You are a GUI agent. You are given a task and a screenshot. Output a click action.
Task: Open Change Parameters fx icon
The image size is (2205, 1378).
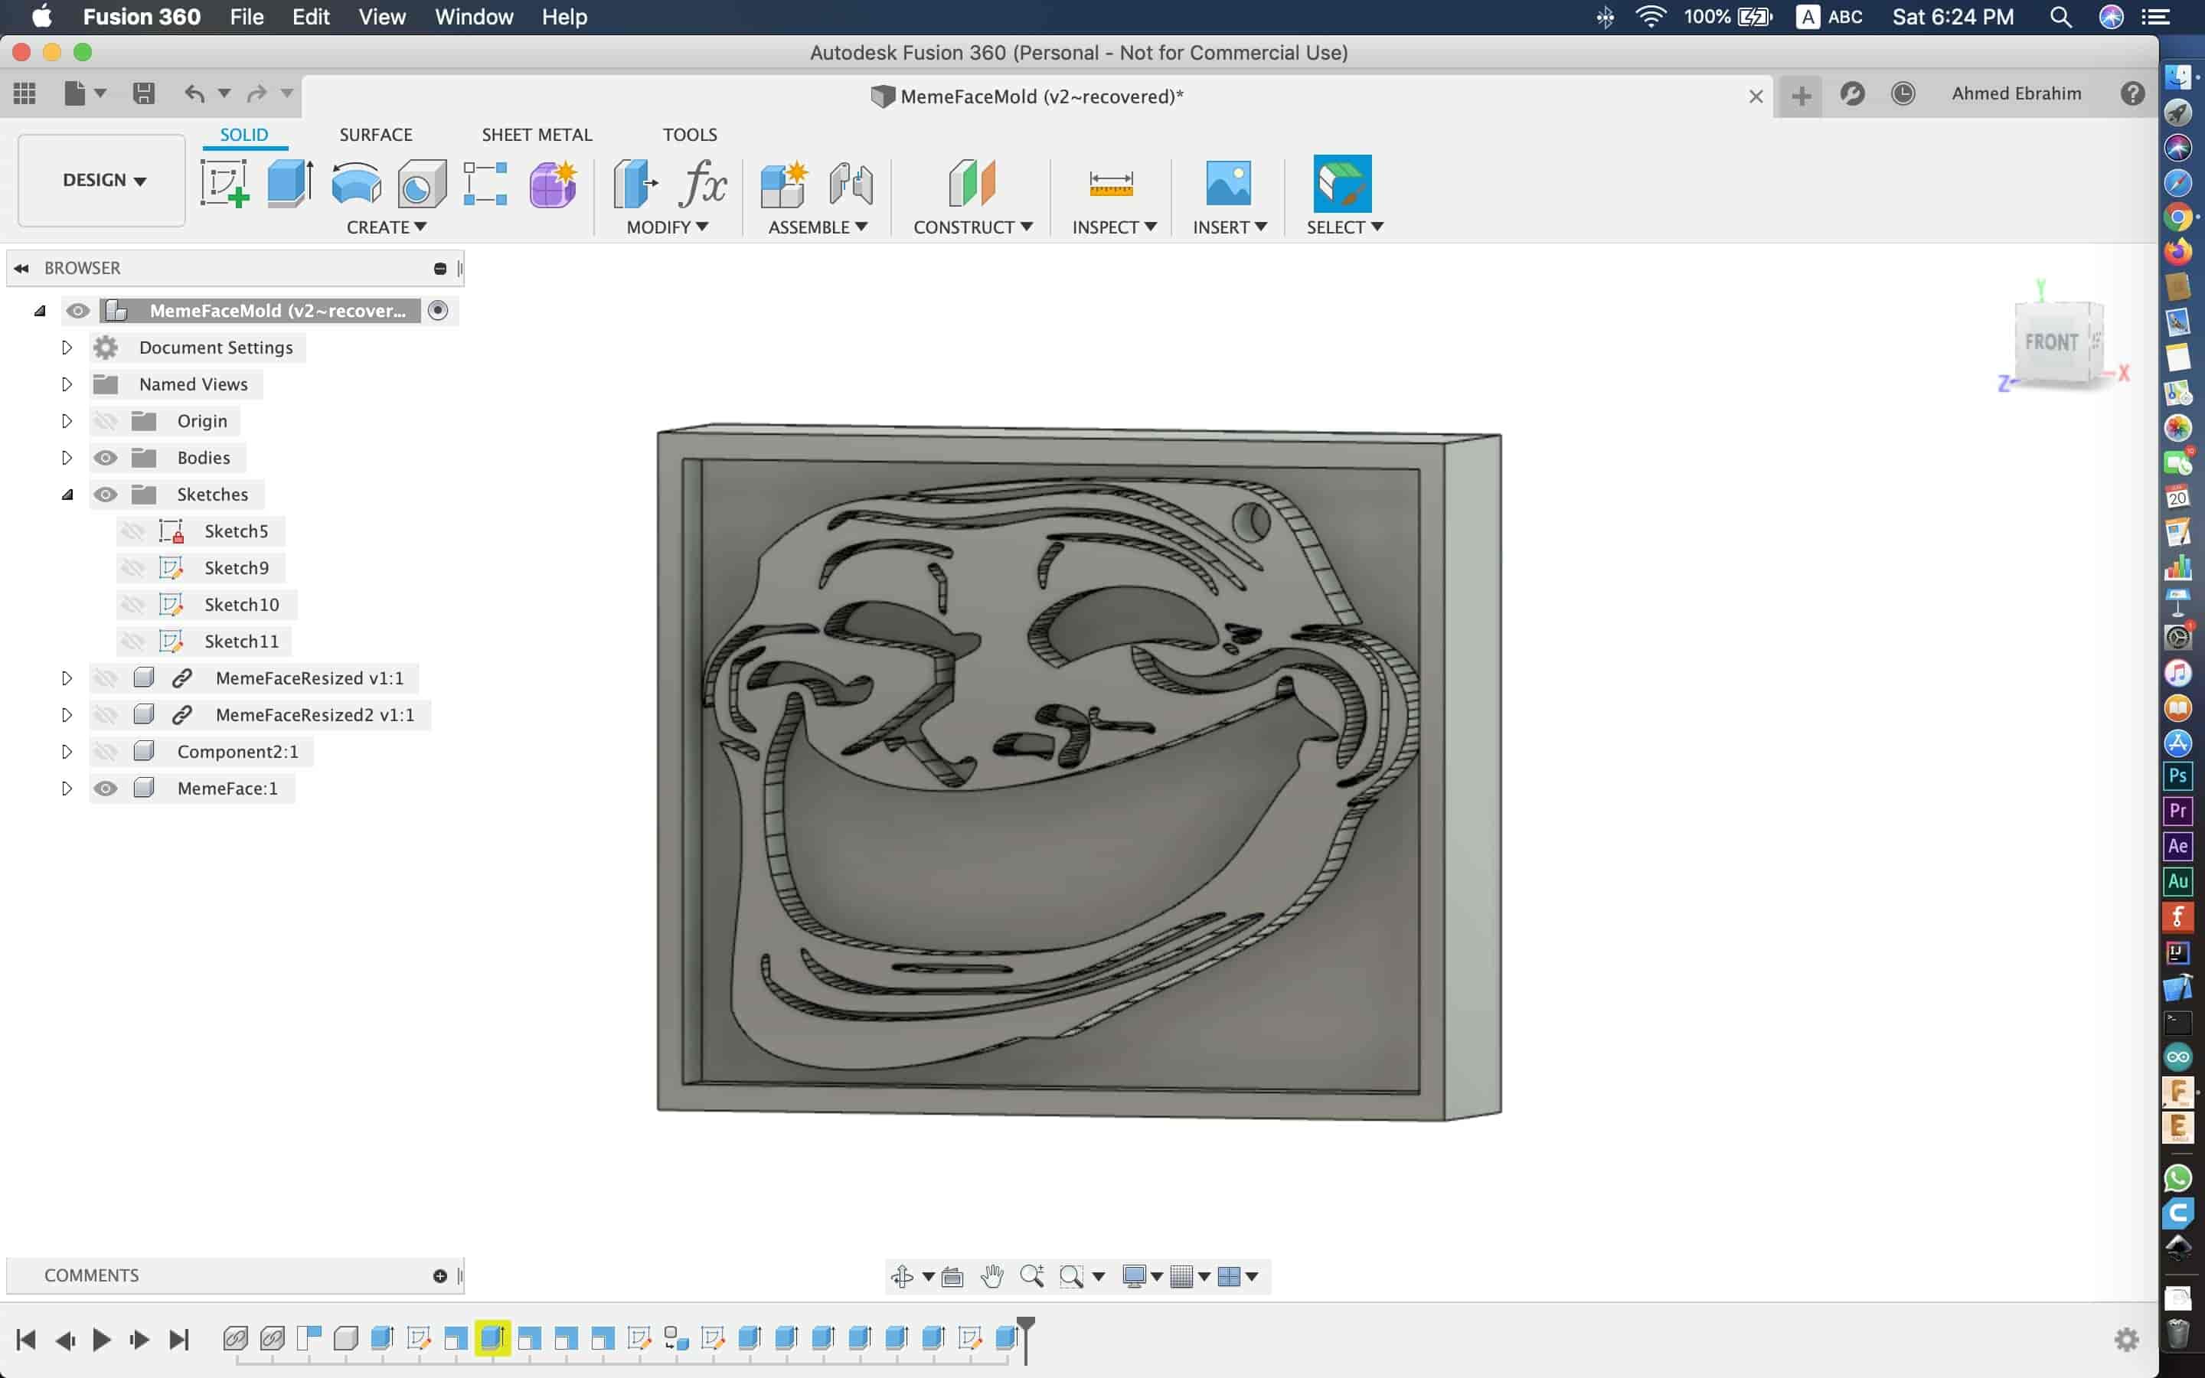(x=703, y=183)
